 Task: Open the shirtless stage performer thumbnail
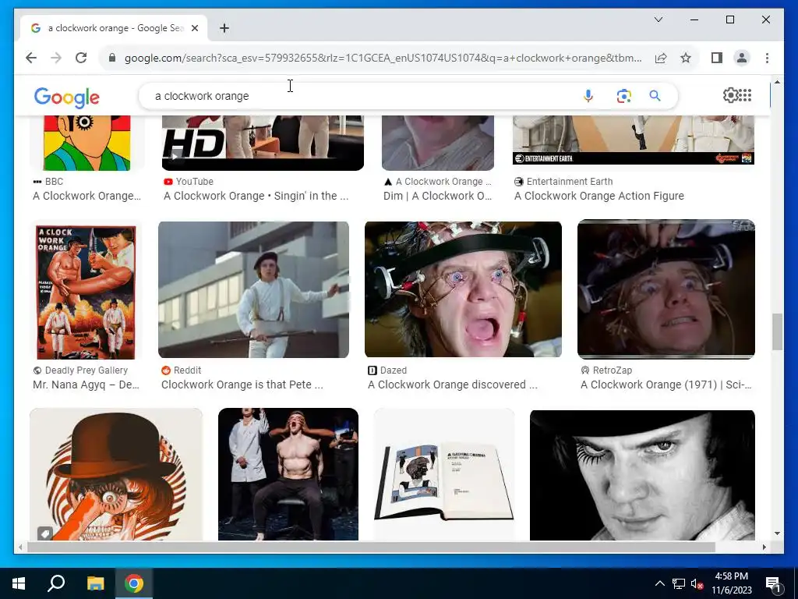pos(288,475)
